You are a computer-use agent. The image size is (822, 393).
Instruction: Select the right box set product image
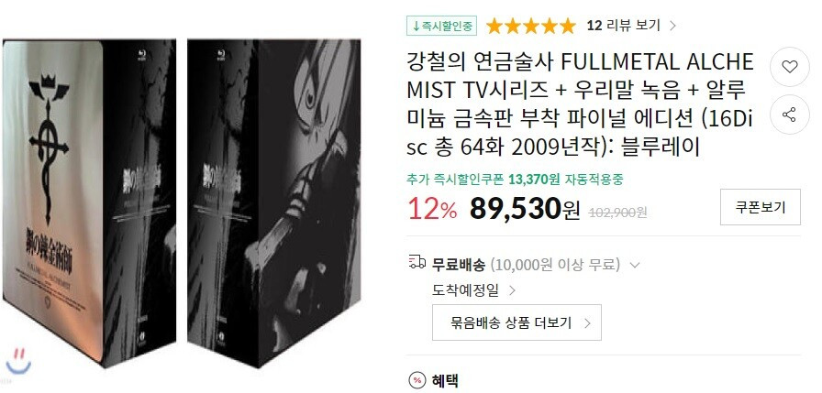[273, 202]
